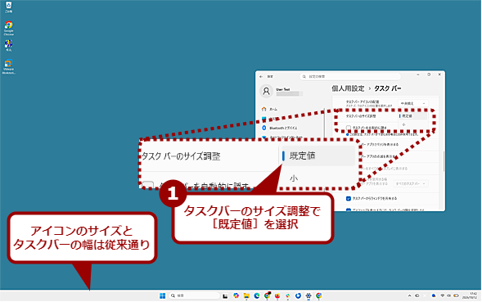This screenshot has height=302, width=482.
Task: Open Task View from the taskbar
Action: [225, 295]
